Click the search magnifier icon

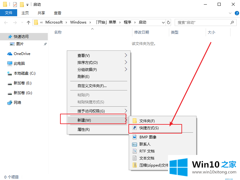(x=233, y=22)
